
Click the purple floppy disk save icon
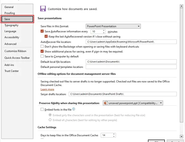coord(43,9)
